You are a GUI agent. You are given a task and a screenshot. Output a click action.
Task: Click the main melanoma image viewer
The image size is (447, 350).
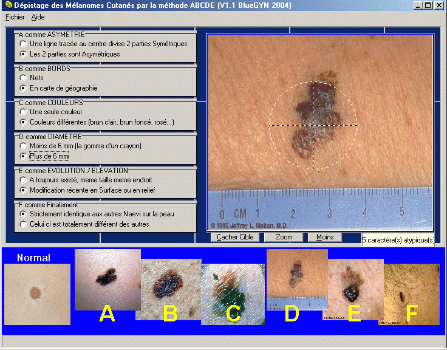tap(320, 132)
